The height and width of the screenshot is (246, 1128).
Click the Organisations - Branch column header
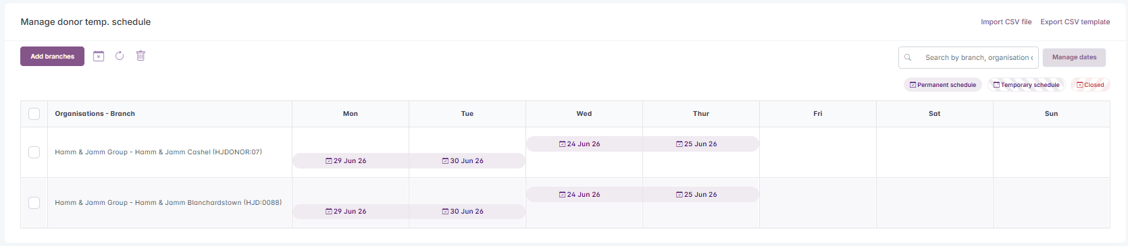pos(95,114)
